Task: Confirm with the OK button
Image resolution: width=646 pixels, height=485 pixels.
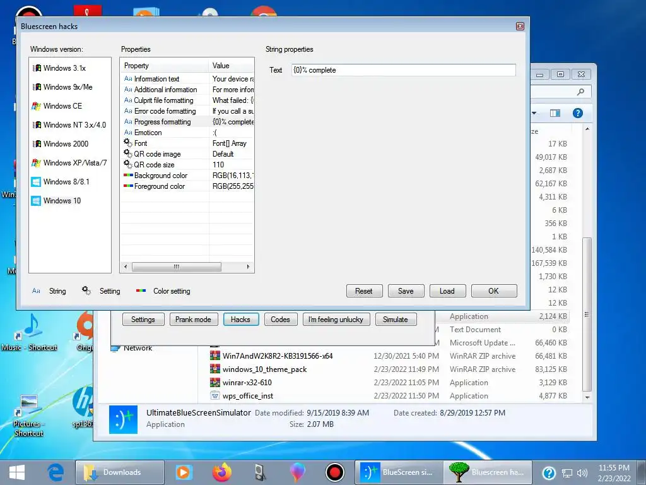Action: [493, 290]
